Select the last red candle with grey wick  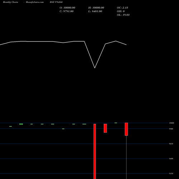coord(126,129)
